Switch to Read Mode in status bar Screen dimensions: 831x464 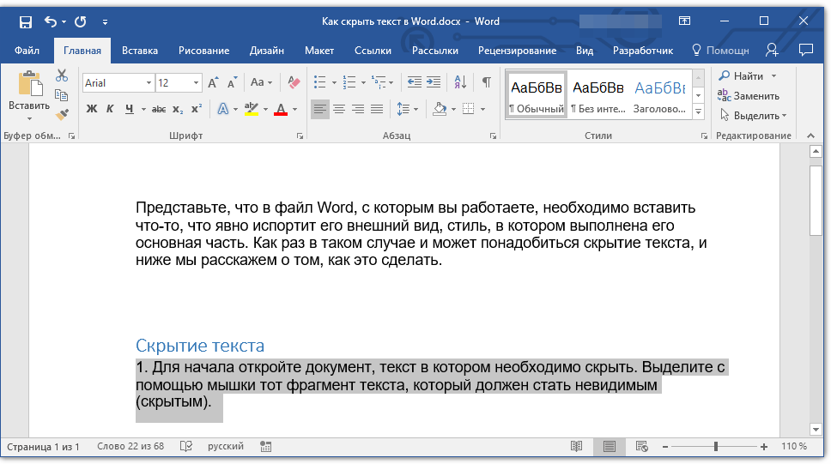(x=577, y=447)
